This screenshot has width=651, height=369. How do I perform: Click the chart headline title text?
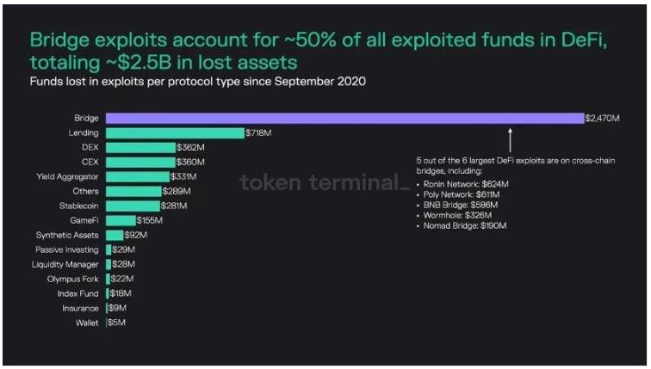[318, 51]
